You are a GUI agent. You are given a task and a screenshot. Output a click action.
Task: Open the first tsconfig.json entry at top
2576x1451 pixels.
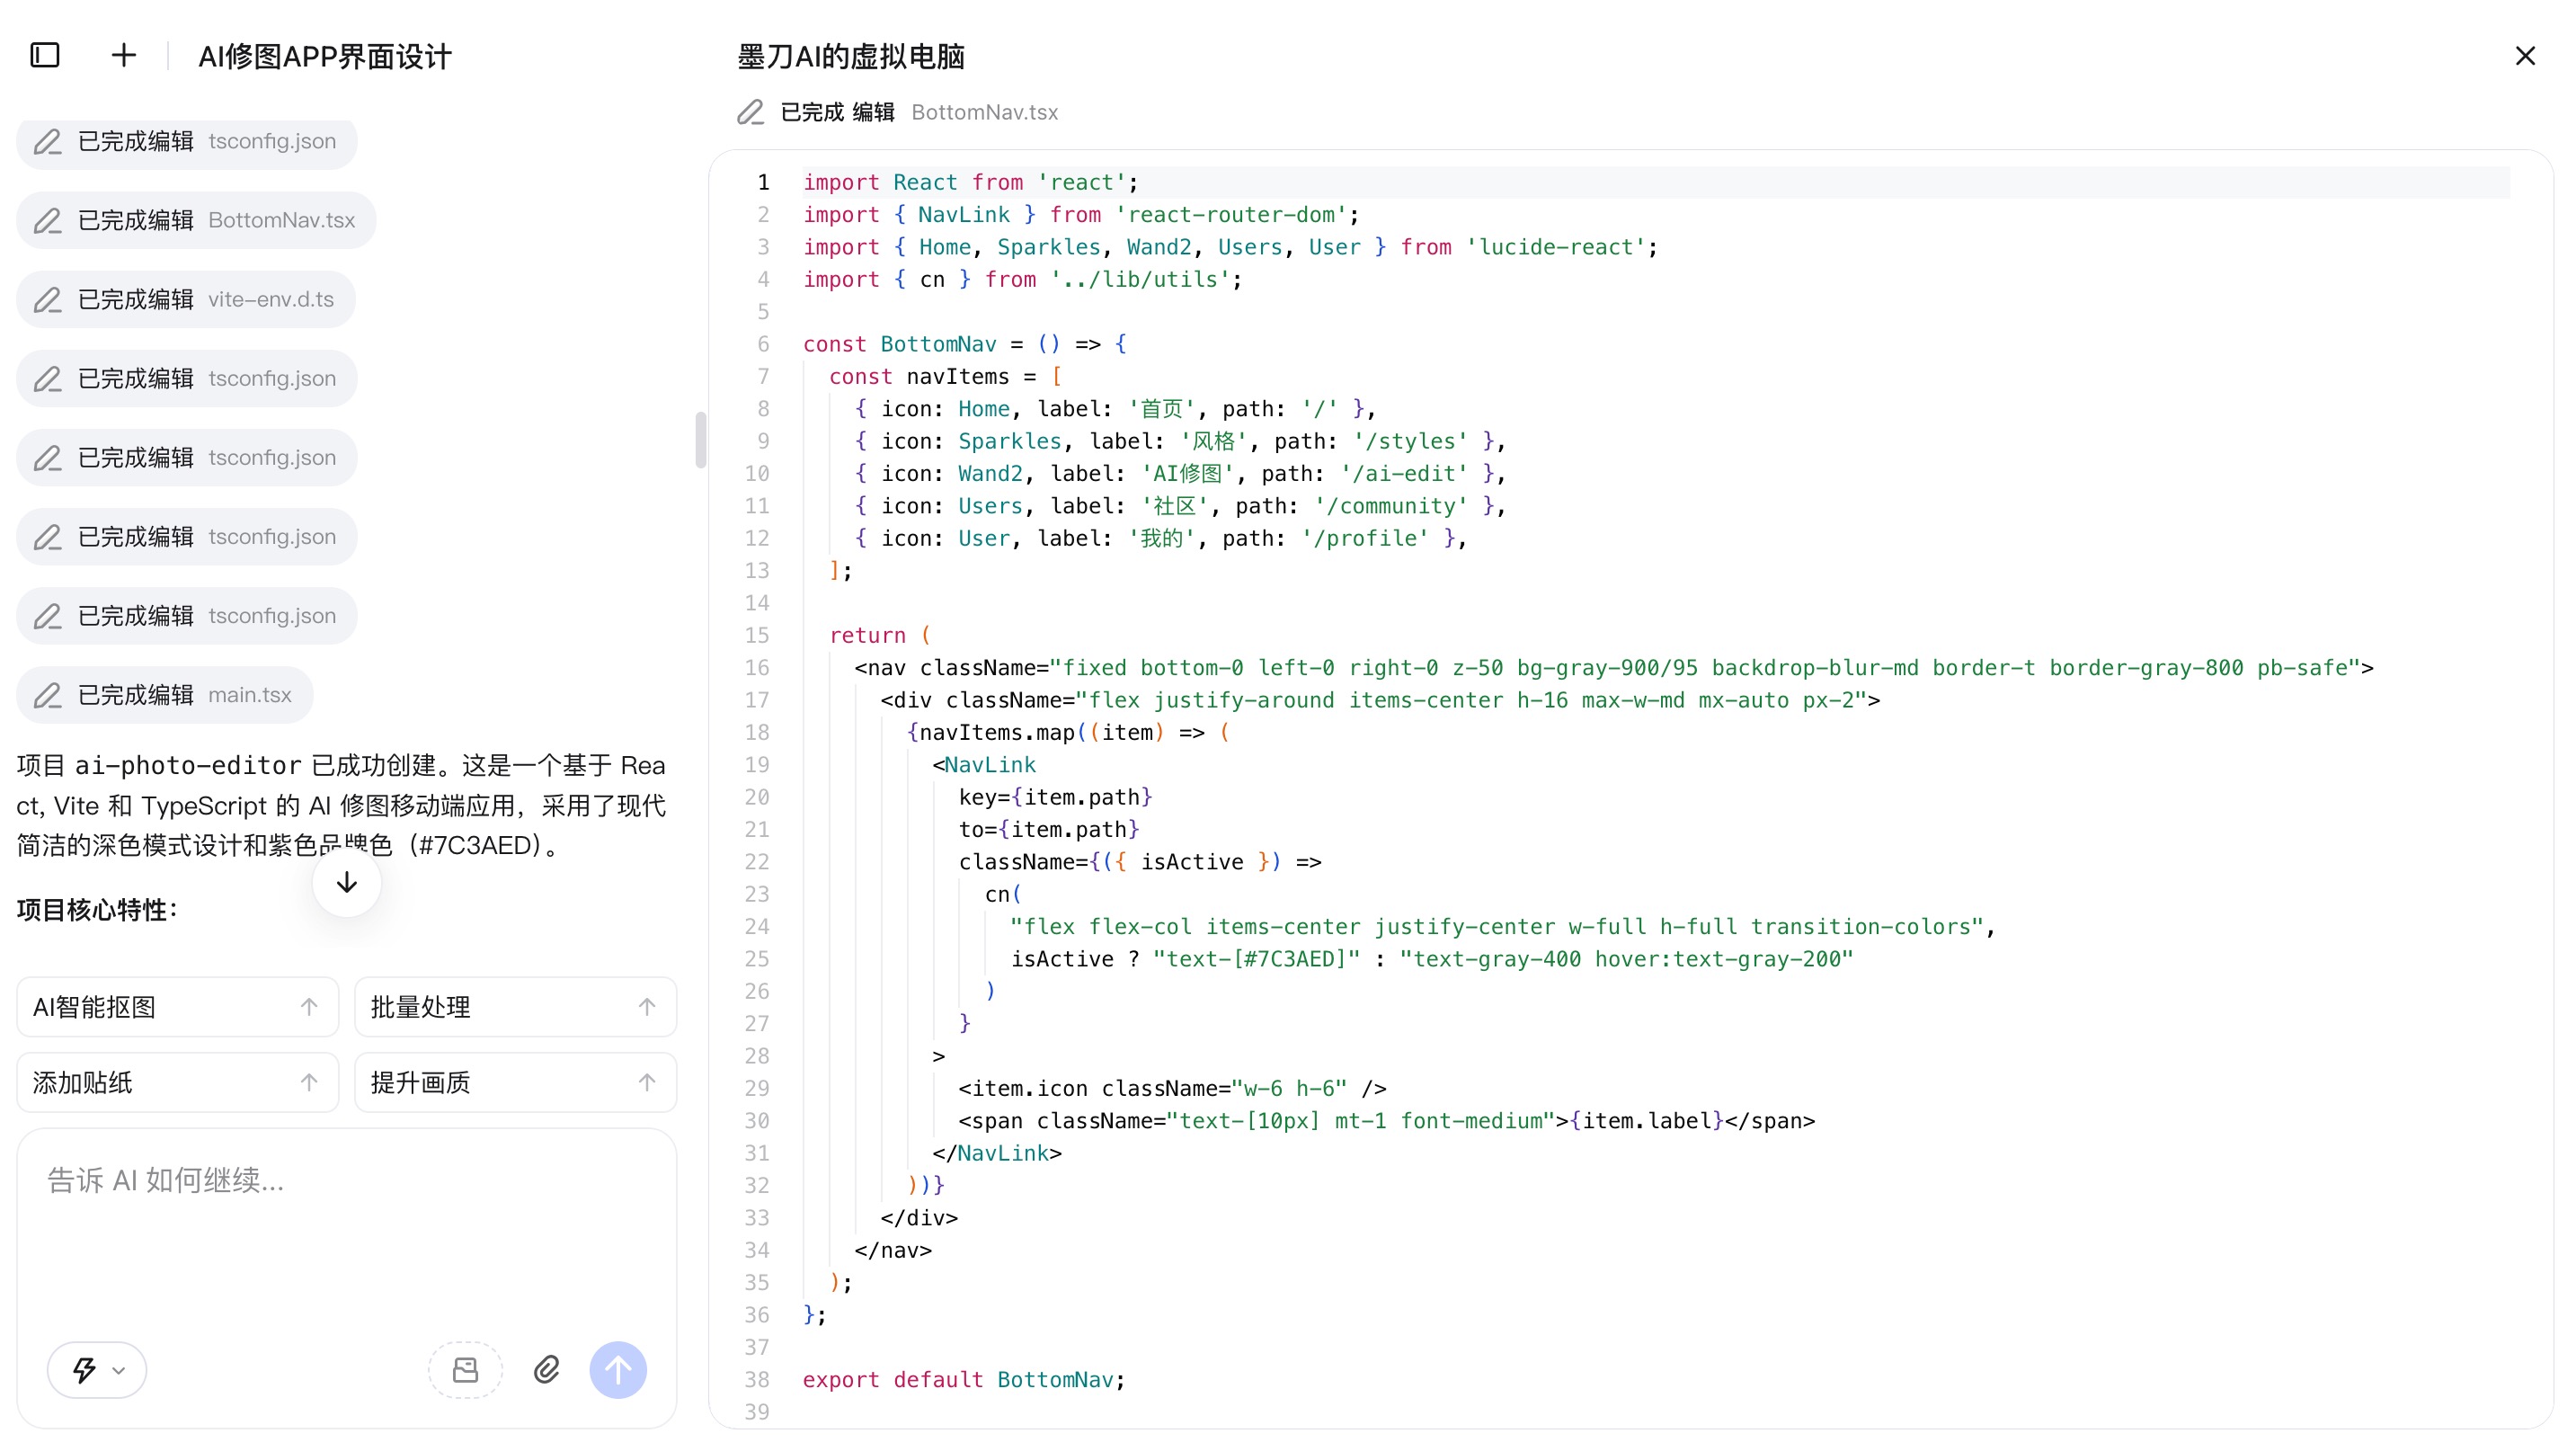(x=187, y=141)
